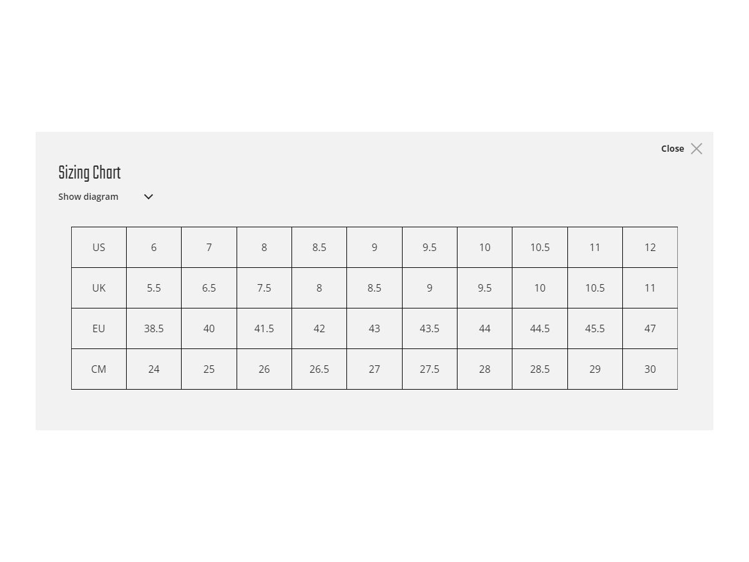Click CM value 30 cell

[x=650, y=369]
